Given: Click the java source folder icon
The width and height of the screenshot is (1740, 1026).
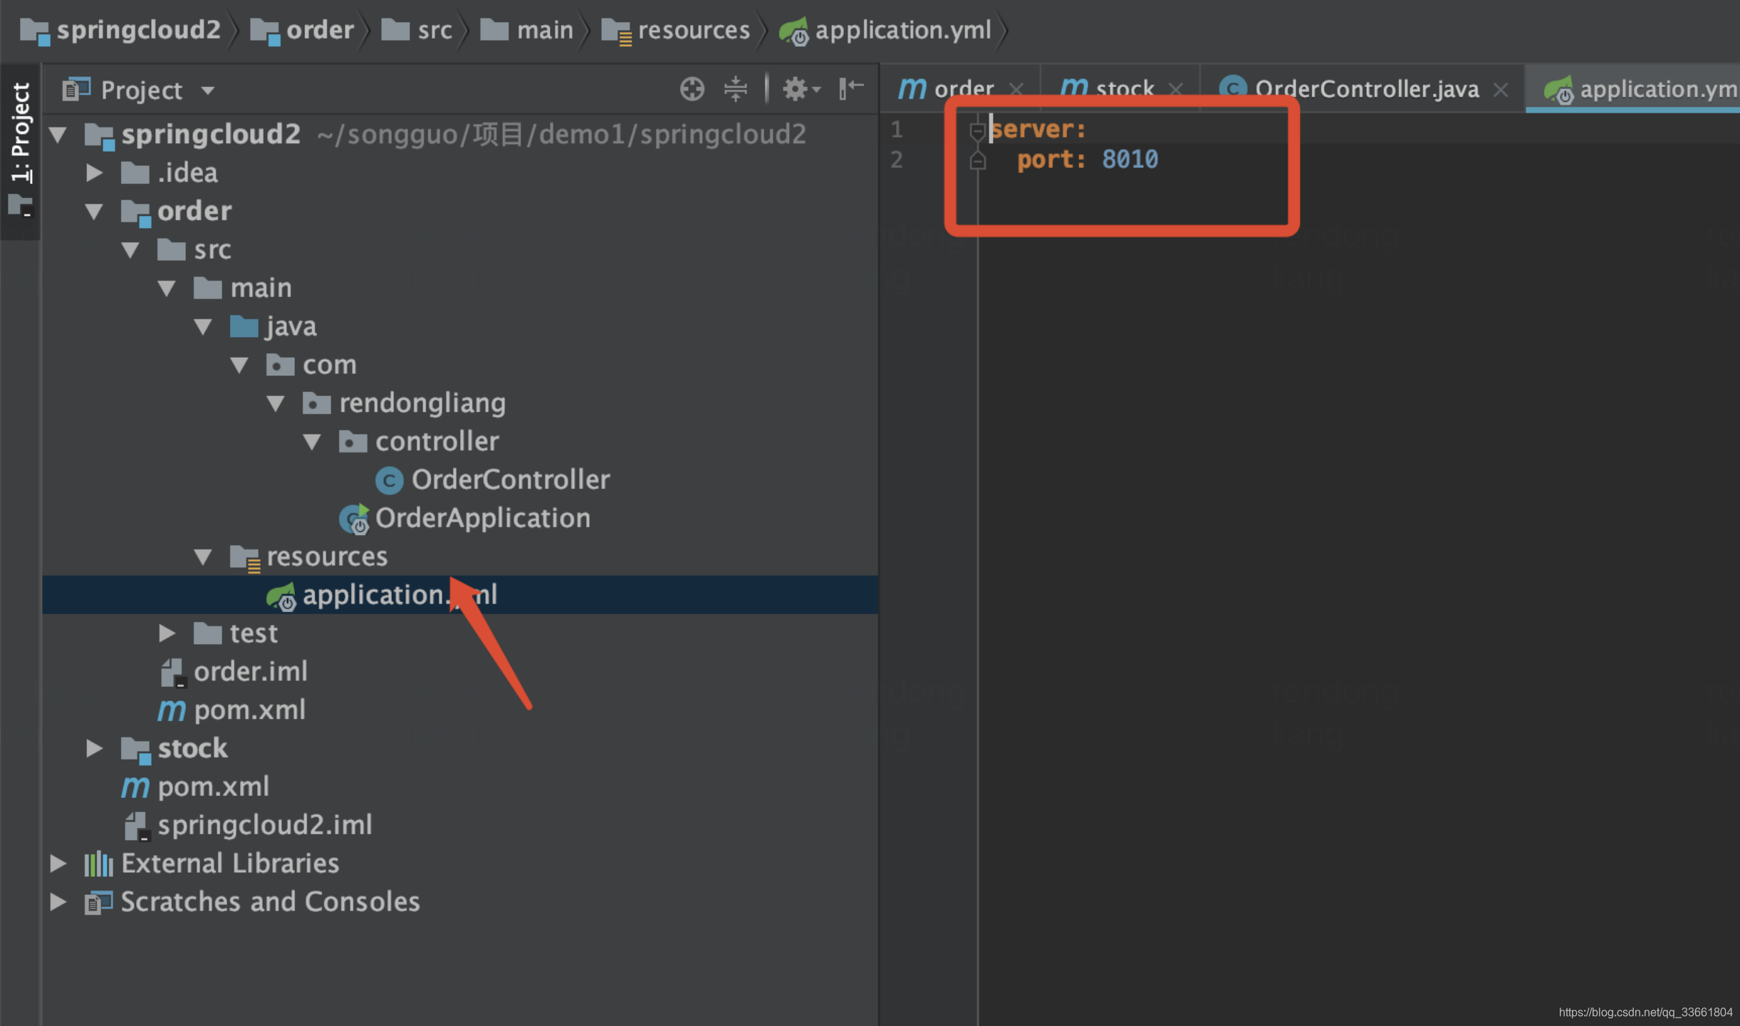Looking at the screenshot, I should point(244,326).
